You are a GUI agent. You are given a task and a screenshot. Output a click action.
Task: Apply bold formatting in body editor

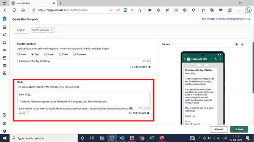pos(24,113)
